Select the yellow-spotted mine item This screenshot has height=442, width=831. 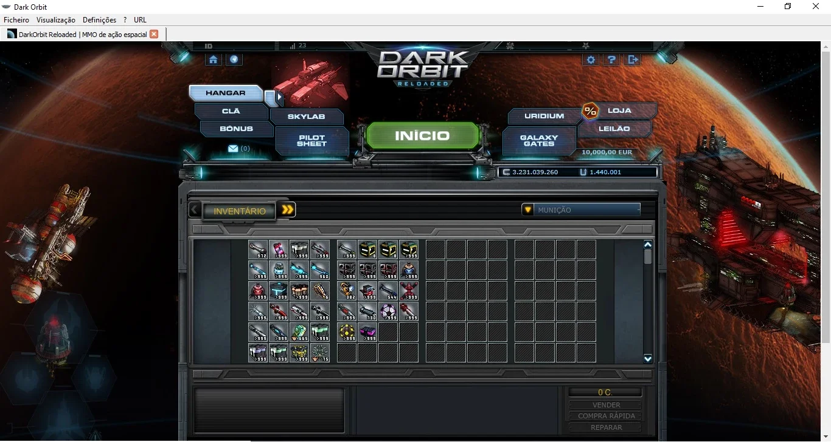pyautogui.click(x=347, y=332)
